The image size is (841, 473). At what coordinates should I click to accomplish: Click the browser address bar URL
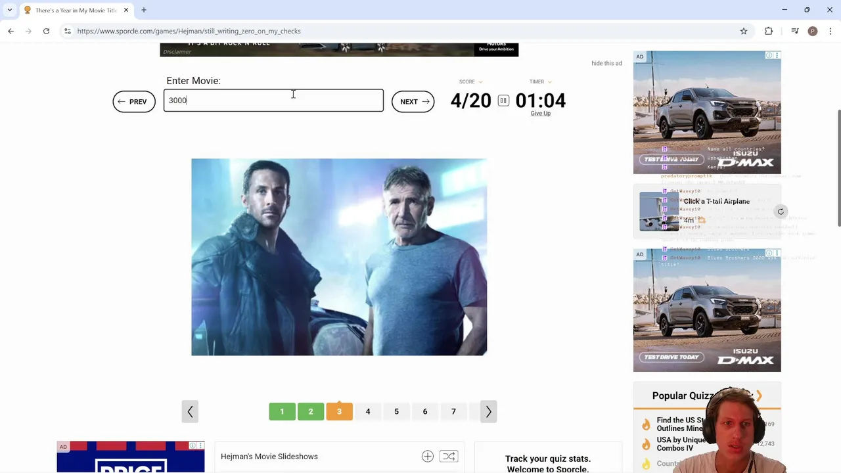189,31
